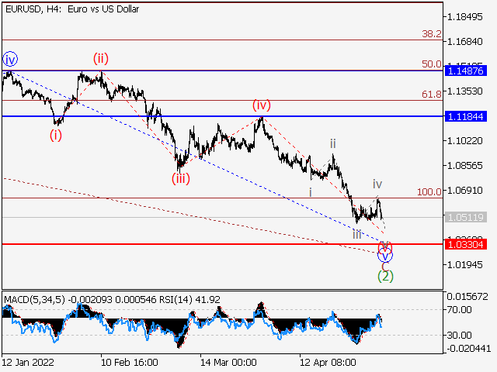Click the 1.13530 price axis label
The height and width of the screenshot is (372, 497).
coord(464,91)
